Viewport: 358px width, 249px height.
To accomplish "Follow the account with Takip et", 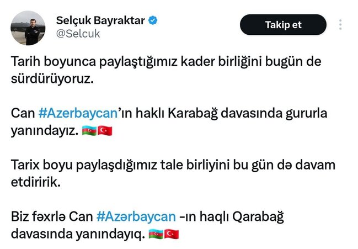I will (283, 25).
